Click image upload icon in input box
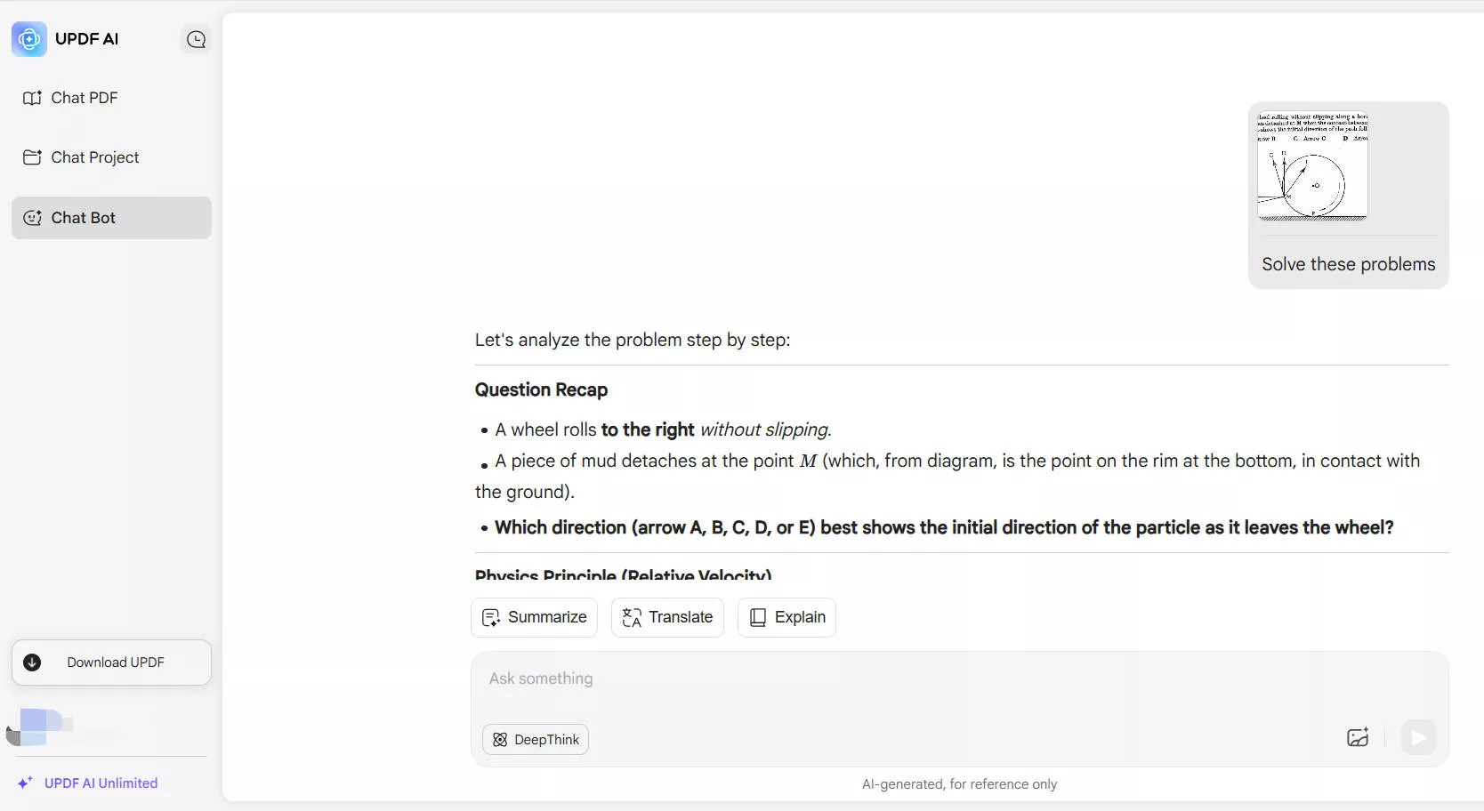 pyautogui.click(x=1358, y=737)
